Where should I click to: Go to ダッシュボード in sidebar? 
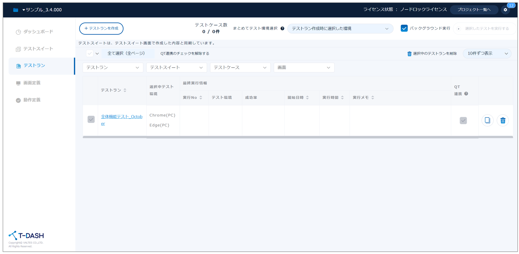click(38, 32)
